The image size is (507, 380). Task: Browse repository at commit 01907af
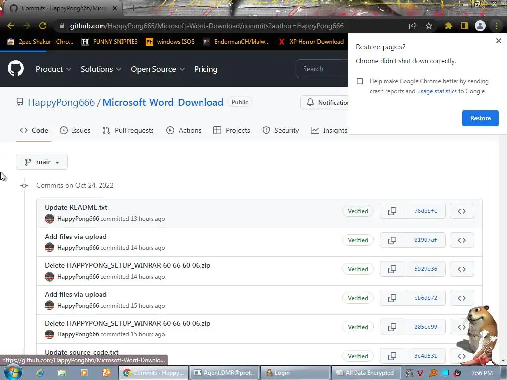[462, 240]
